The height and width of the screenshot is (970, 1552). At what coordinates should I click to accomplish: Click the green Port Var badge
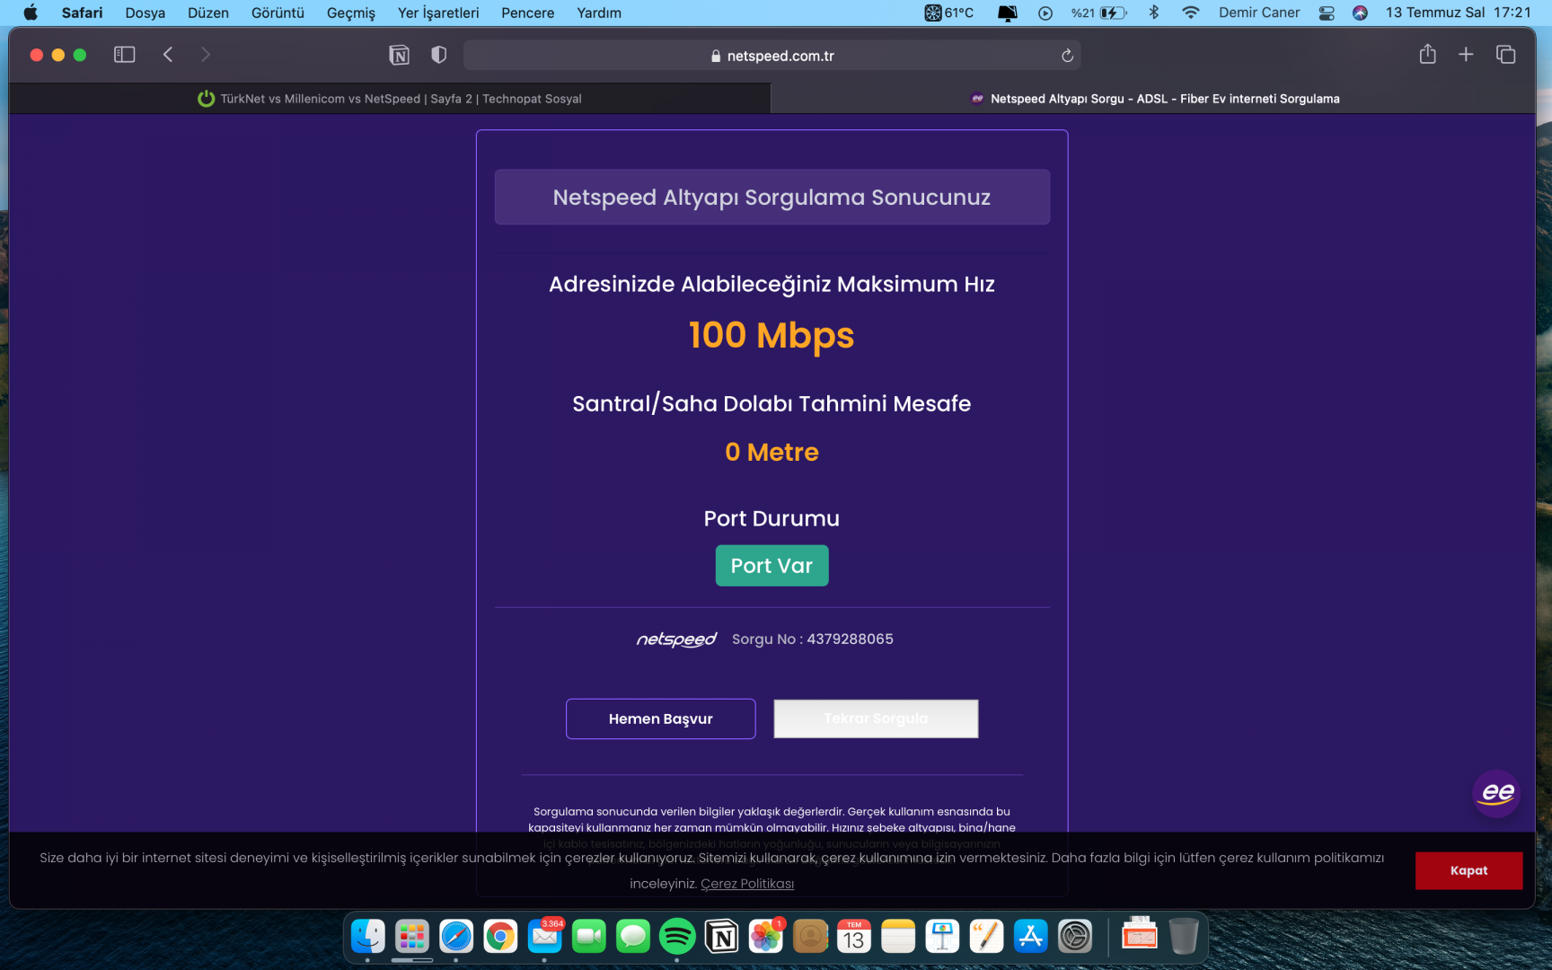tap(772, 566)
